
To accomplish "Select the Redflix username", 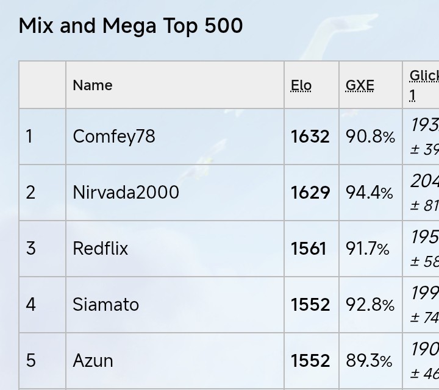I will [x=101, y=249].
